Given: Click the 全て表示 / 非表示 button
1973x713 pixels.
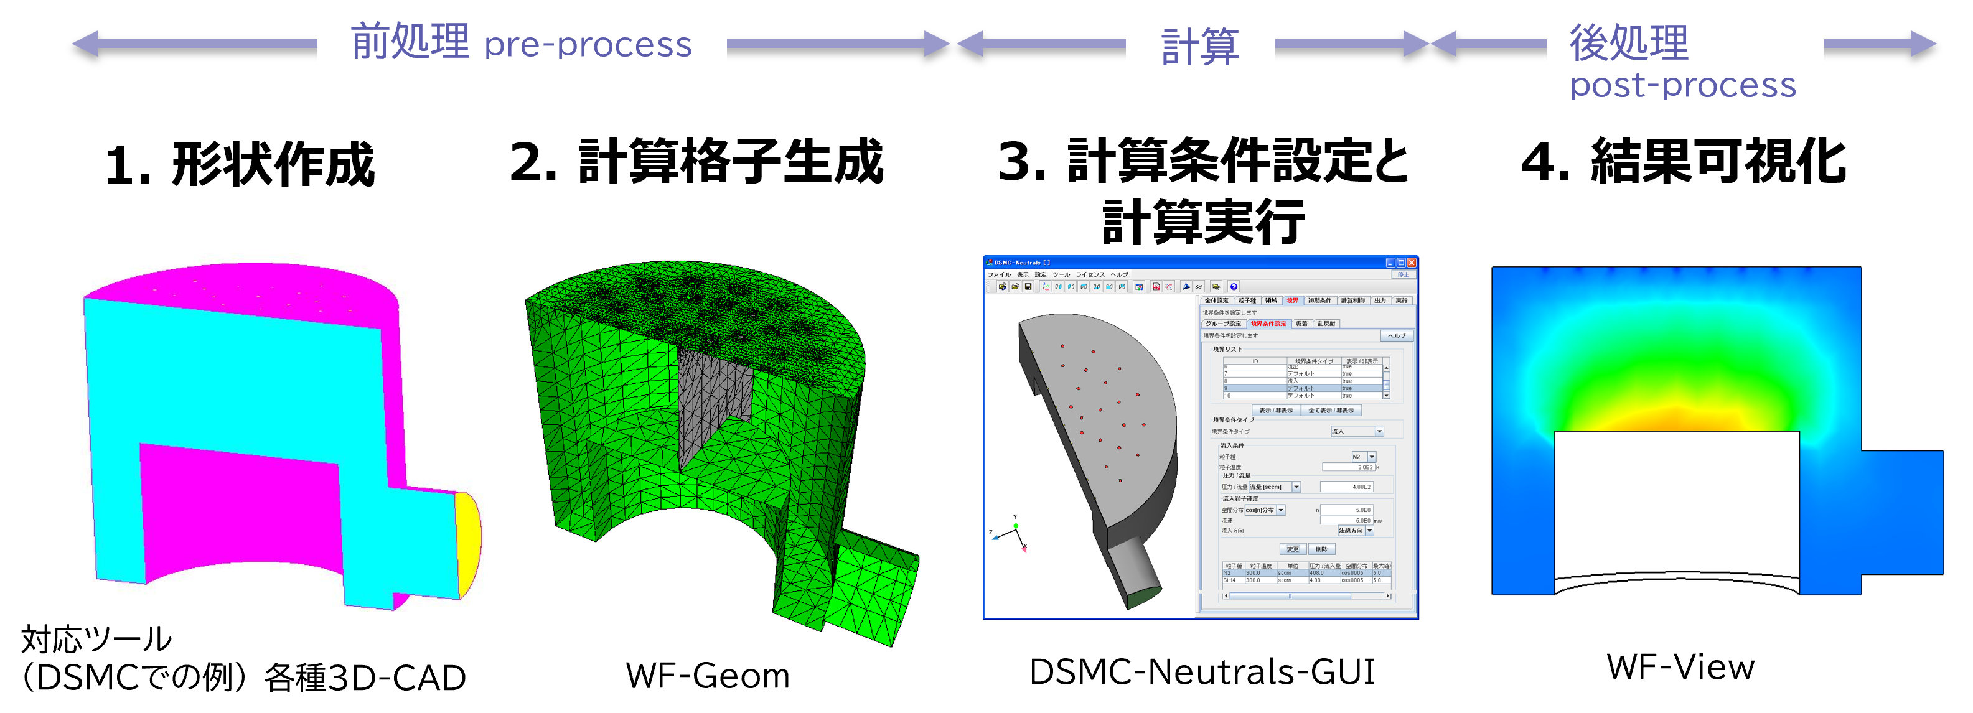Looking at the screenshot, I should 1331,411.
